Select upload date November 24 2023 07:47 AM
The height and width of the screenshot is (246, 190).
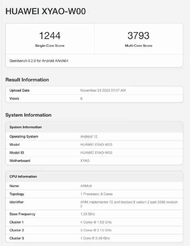point(103,90)
